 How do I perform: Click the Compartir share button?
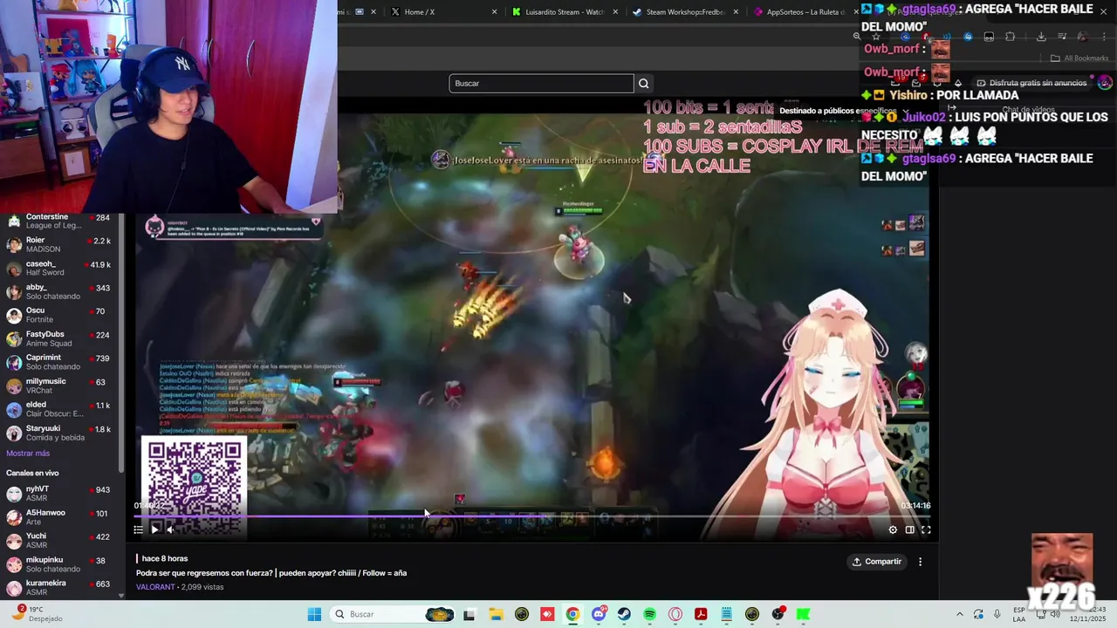click(x=877, y=562)
